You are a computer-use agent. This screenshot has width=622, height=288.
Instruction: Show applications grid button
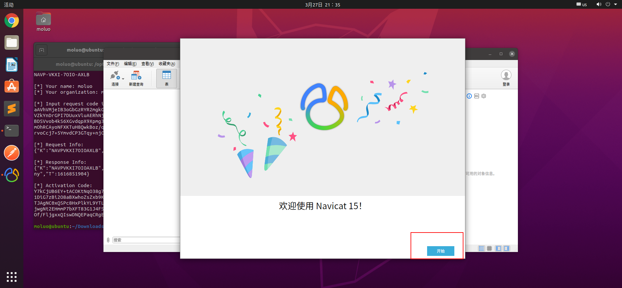click(x=12, y=277)
